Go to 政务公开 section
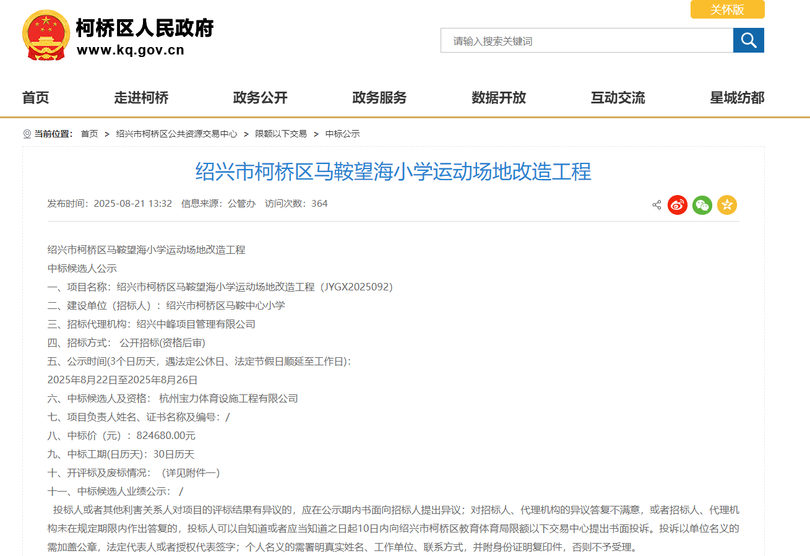Screen dimensions: 810x556 pyautogui.click(x=260, y=98)
